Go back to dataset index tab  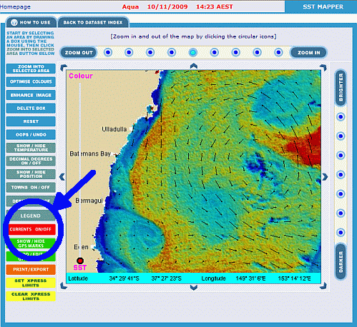[x=93, y=23]
